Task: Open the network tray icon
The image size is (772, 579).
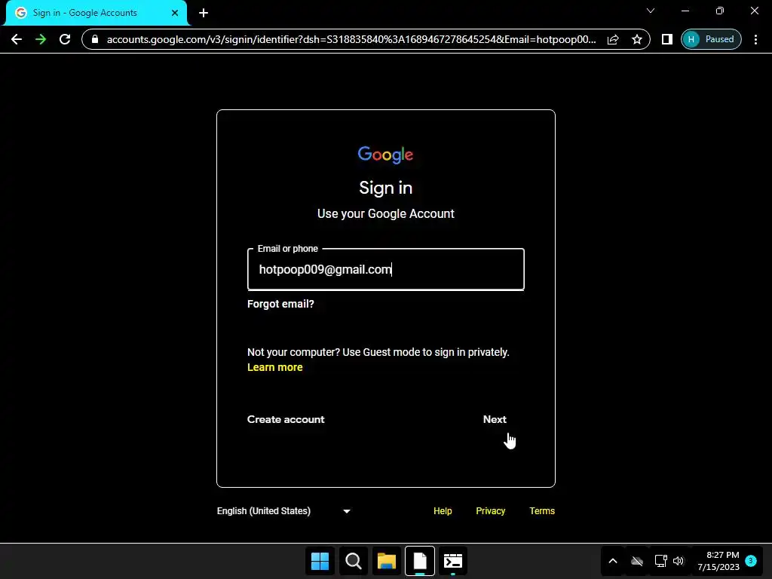Action: 660,561
